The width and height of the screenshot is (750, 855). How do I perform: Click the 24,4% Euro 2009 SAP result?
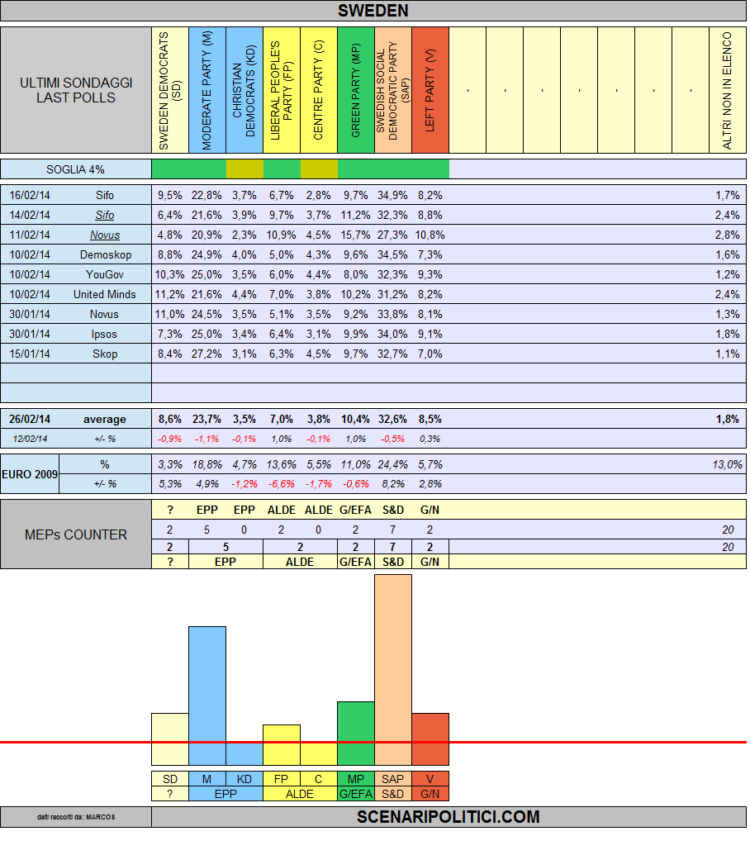coord(392,464)
